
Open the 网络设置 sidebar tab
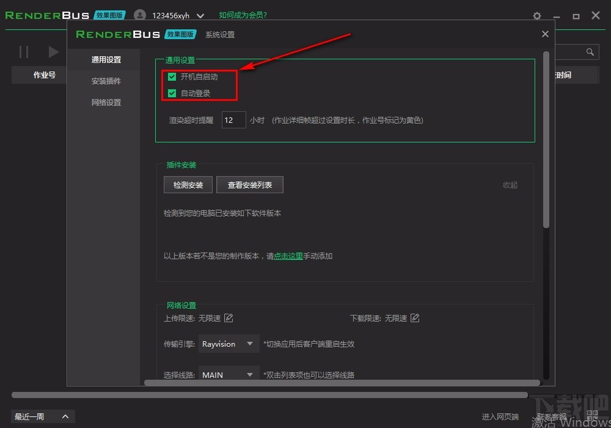(106, 103)
